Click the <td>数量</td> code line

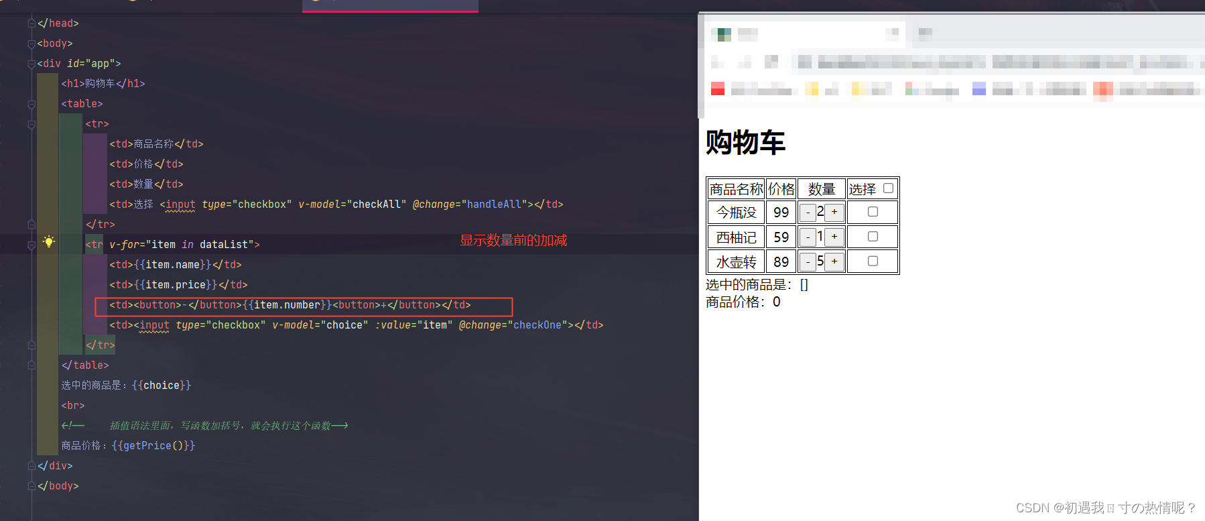[x=146, y=184]
